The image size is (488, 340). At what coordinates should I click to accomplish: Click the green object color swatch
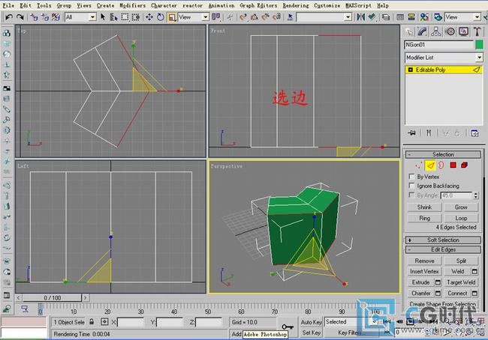point(479,45)
